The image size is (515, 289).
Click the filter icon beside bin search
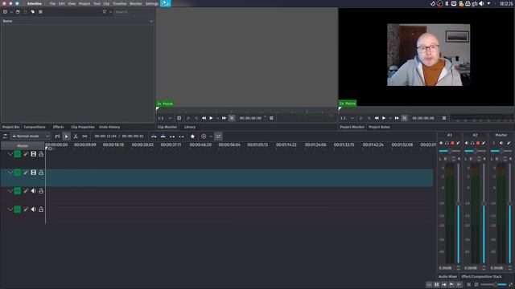pyautogui.click(x=105, y=12)
